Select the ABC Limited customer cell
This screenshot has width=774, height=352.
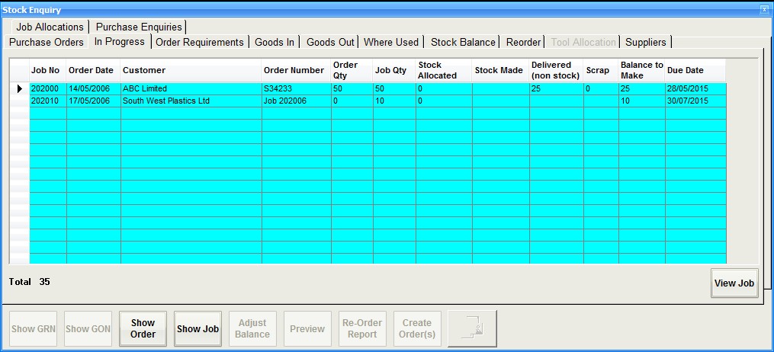tap(191, 89)
